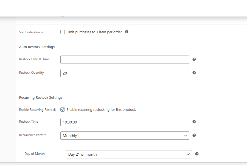Screen dimensions: 247x165
Task: Focus the empty Restock Date & Time field
Action: tap(125, 60)
